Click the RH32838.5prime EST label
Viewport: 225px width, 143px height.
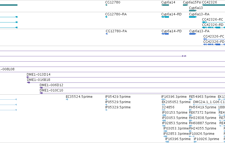click(x=203, y=118)
